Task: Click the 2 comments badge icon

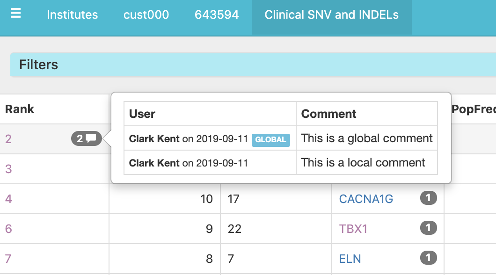Action: tap(87, 138)
